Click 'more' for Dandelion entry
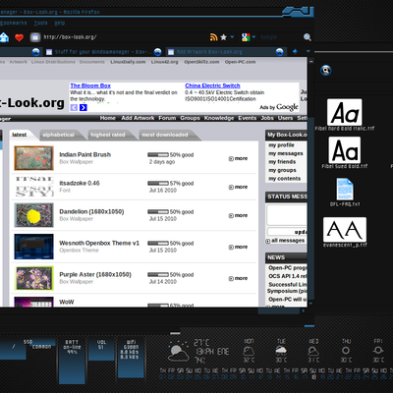Viewport: 393px width, 393px height. tap(238, 215)
